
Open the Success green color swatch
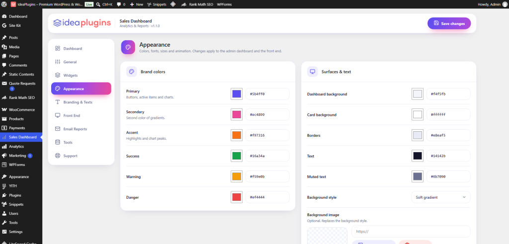pos(237,156)
